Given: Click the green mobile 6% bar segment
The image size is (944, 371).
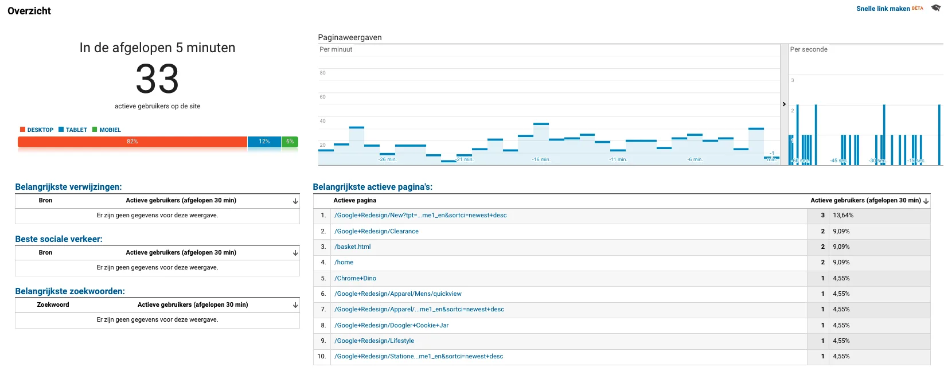Looking at the screenshot, I should coord(290,142).
